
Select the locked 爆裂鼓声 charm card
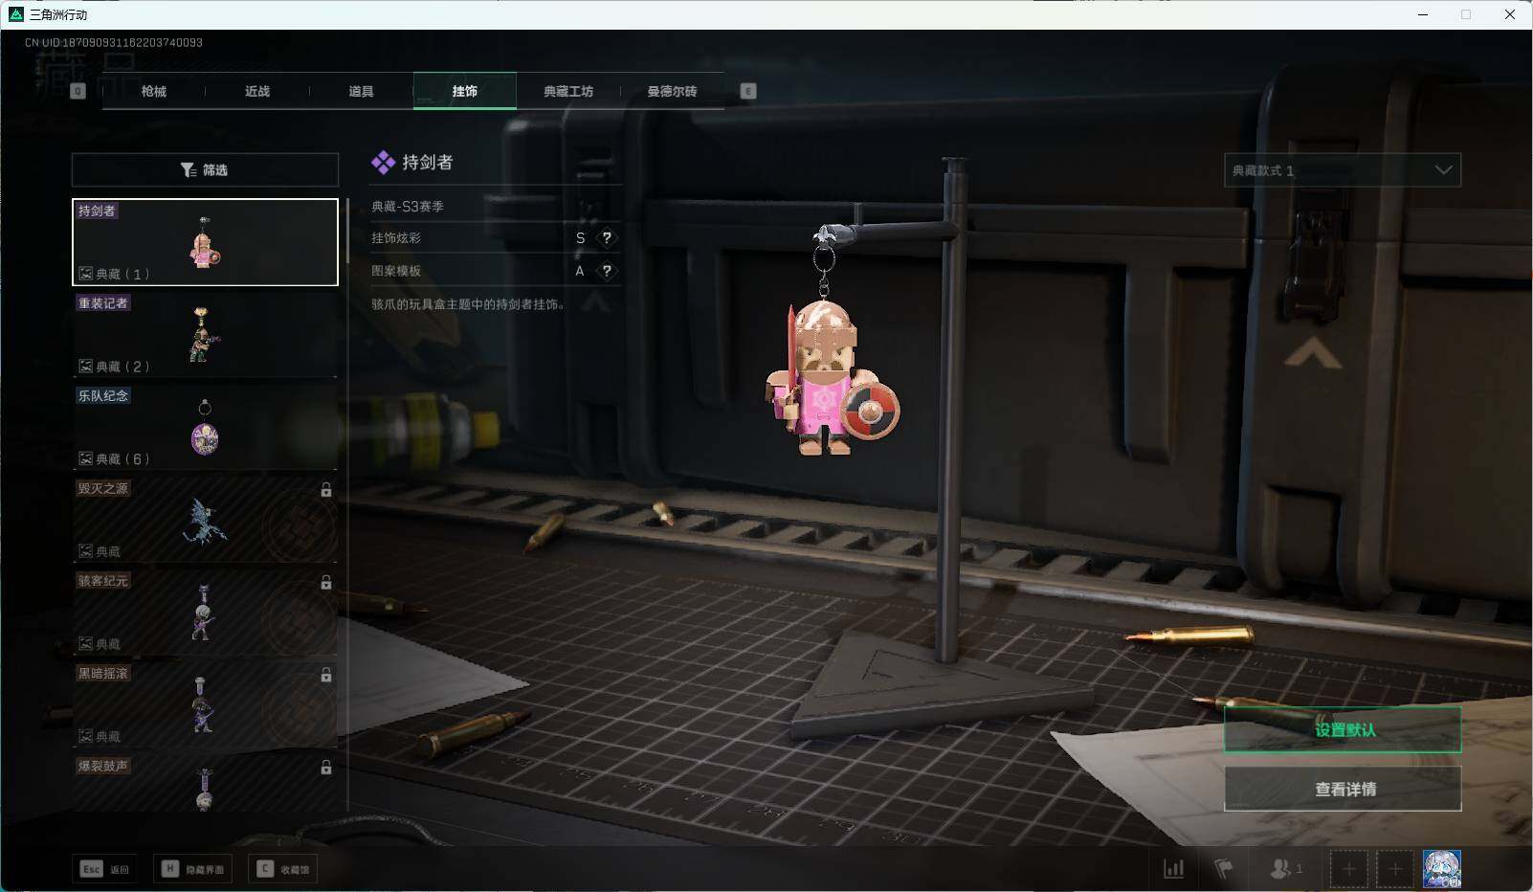point(205,784)
